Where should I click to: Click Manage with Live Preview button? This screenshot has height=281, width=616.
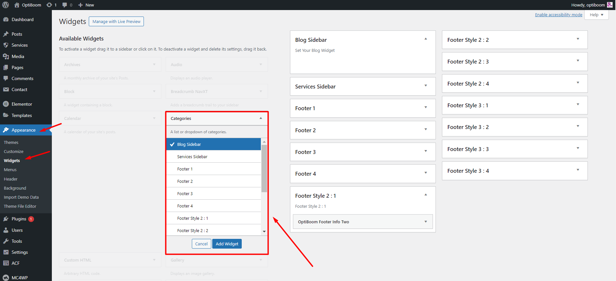116,21
